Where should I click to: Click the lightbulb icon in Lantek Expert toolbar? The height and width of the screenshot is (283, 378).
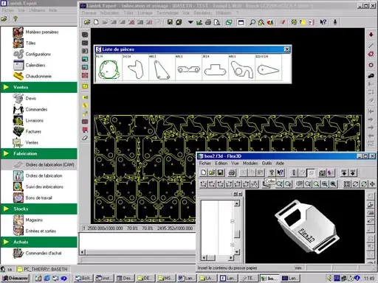tap(16, 18)
